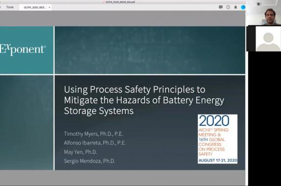The width and height of the screenshot is (281, 186).
Task: Click the GCPS_2020_BESS PDF window title
Action: [x=120, y=2]
